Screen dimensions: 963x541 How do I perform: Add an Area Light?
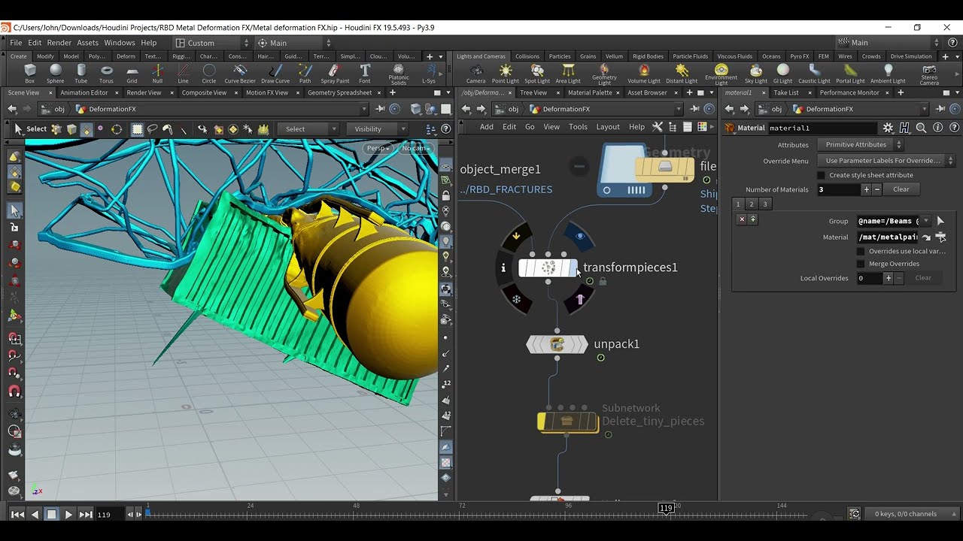pos(568,74)
